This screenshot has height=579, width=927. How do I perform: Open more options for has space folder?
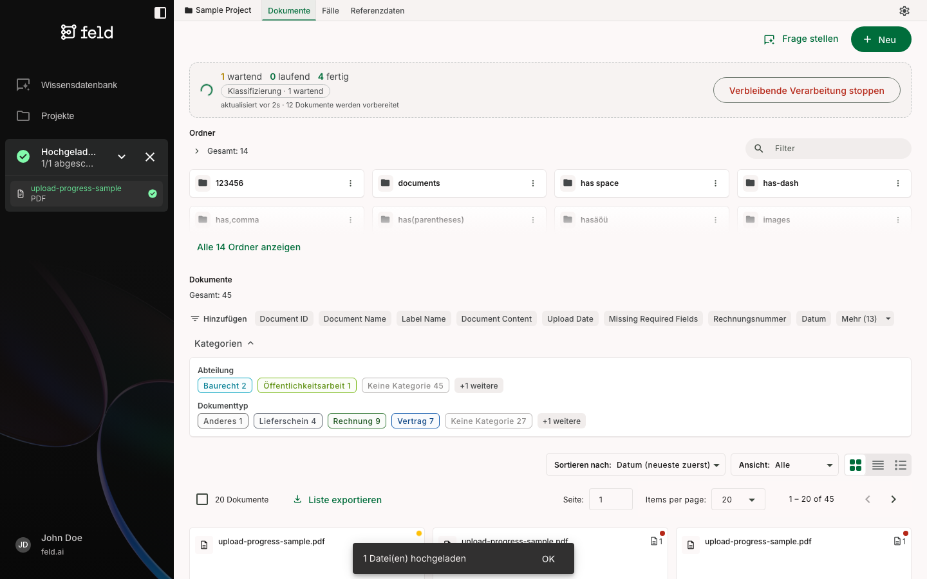pyautogui.click(x=715, y=183)
